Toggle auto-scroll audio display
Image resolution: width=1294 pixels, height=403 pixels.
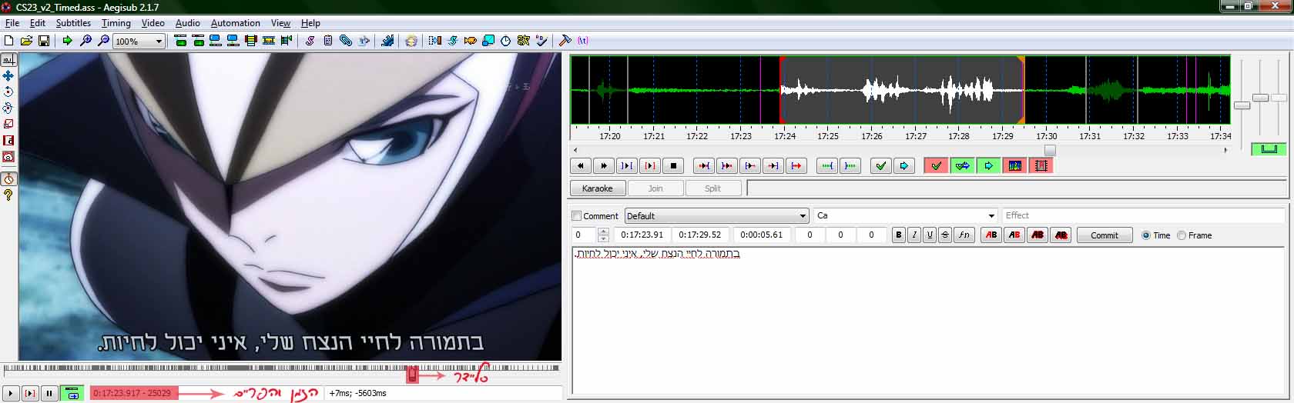(x=988, y=165)
